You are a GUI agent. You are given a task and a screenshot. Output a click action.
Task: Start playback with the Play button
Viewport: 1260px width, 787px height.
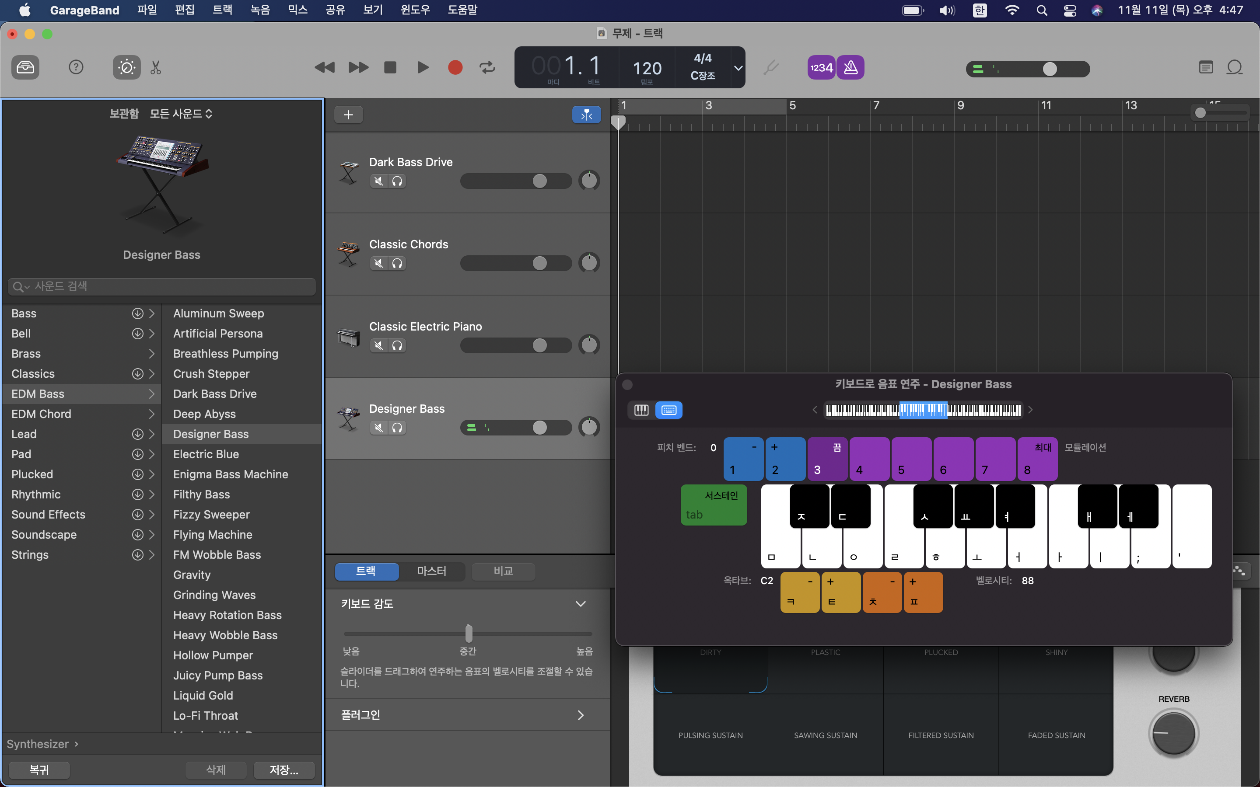pyautogui.click(x=423, y=67)
